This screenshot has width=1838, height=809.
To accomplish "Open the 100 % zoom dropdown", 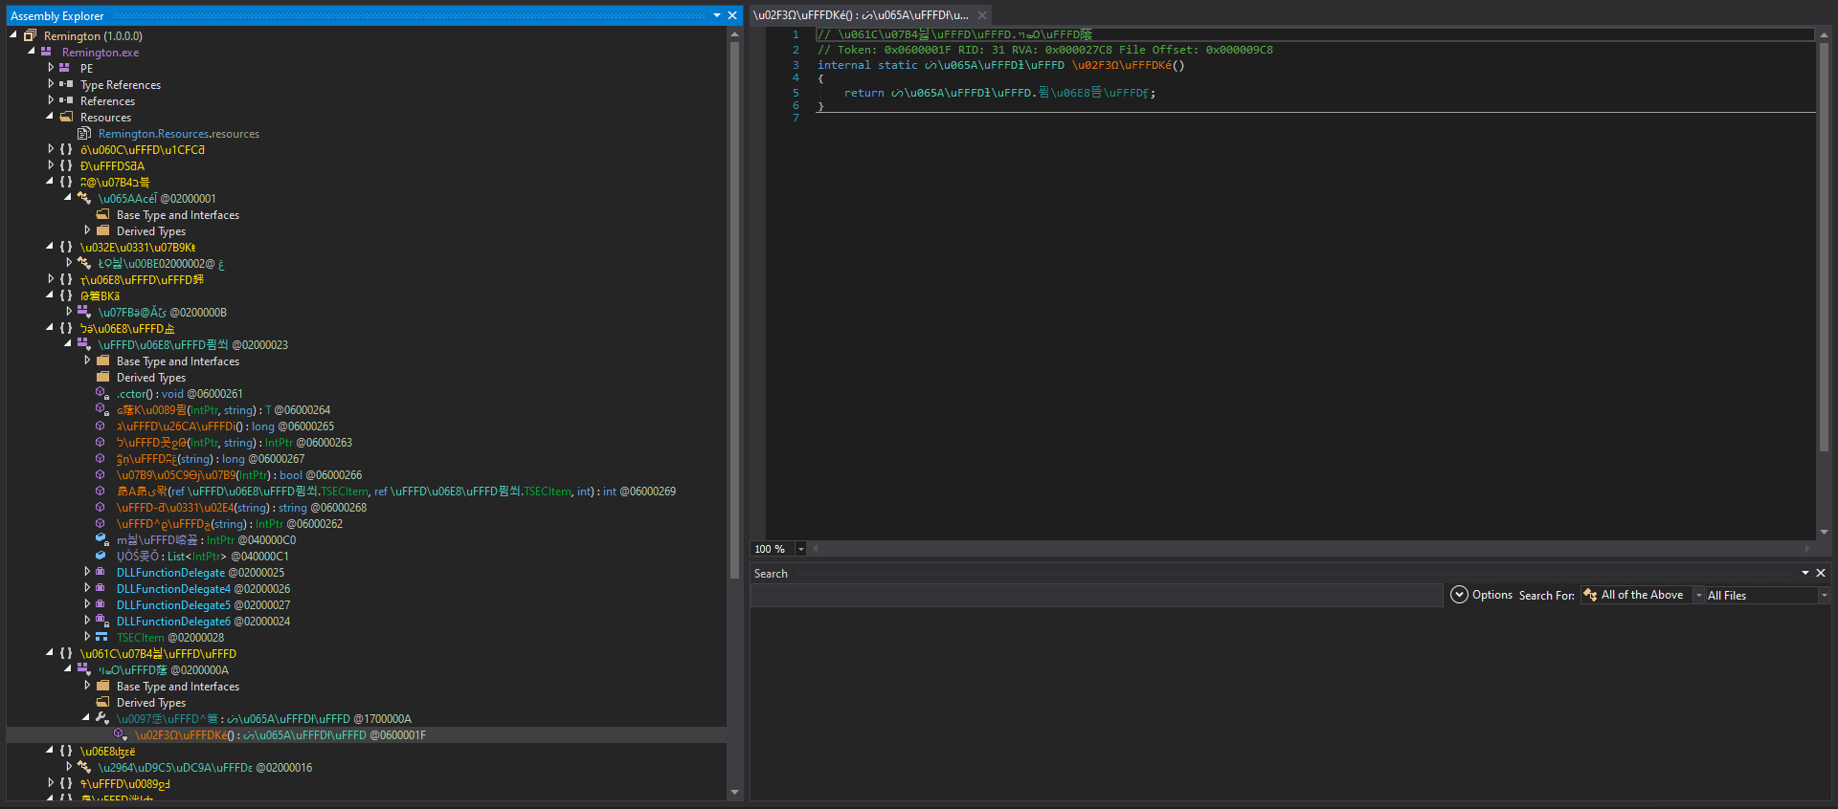I will click(x=800, y=549).
